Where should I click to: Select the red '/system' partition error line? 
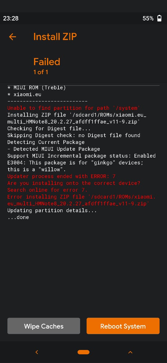(74, 108)
